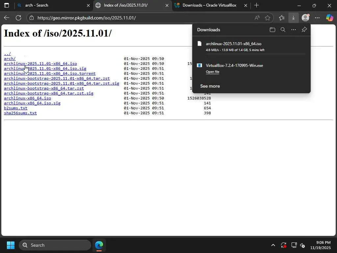This screenshot has width=337, height=253.
Task: Open archlinux-bootstrap-2025.11.01-x86_64.tar.zst link
Action: coord(57,78)
